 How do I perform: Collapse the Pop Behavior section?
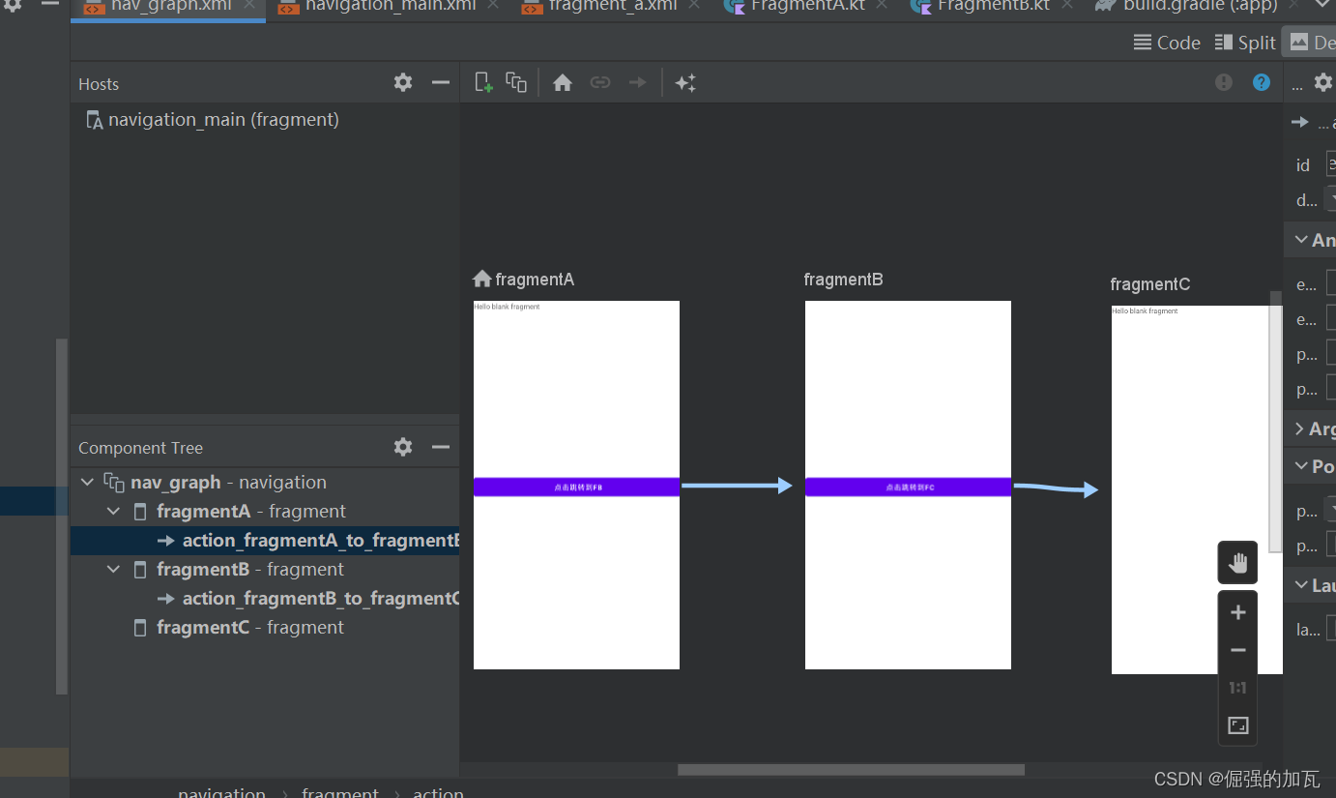tap(1299, 466)
